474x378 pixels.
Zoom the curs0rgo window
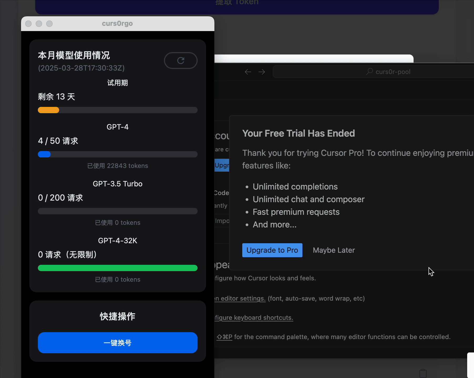49,24
